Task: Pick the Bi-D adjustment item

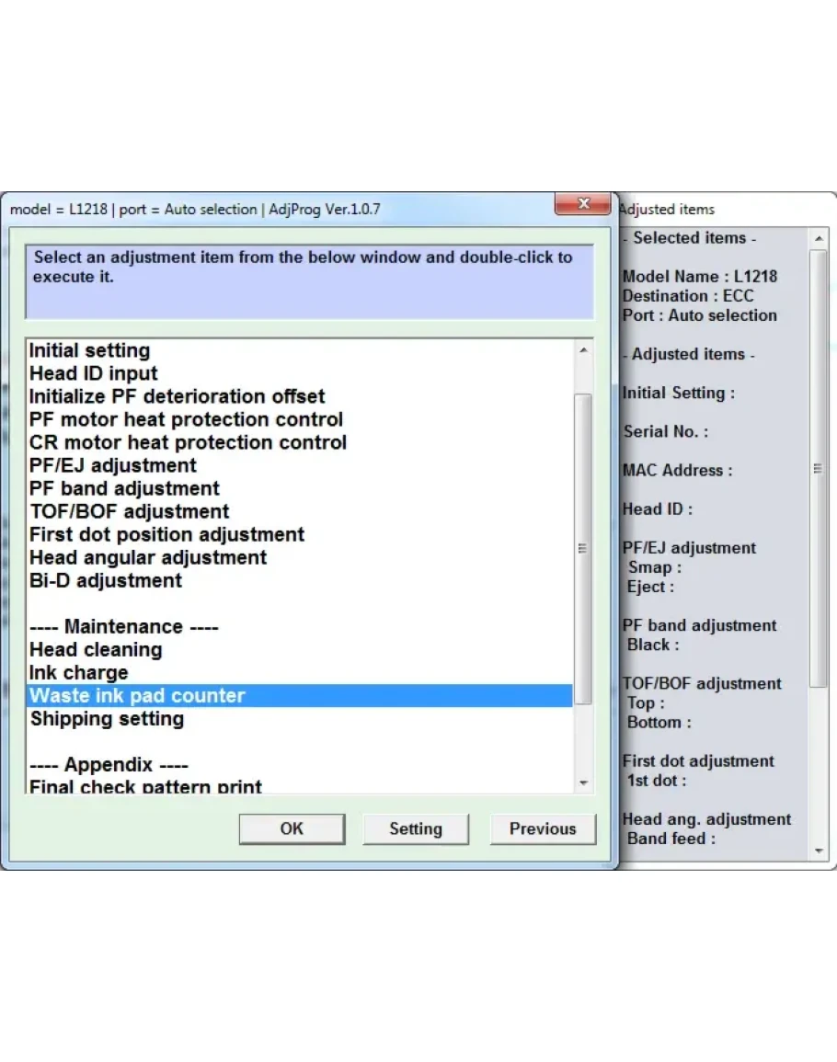Action: (x=106, y=581)
